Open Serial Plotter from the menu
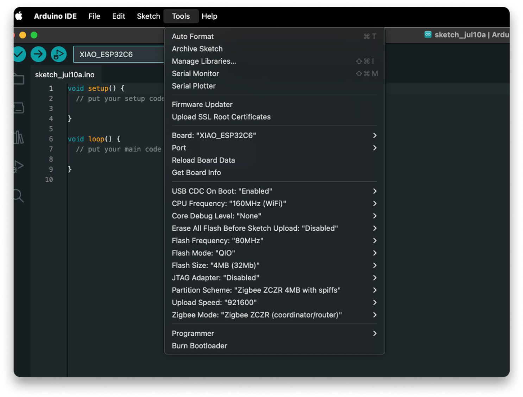 (275, 86)
